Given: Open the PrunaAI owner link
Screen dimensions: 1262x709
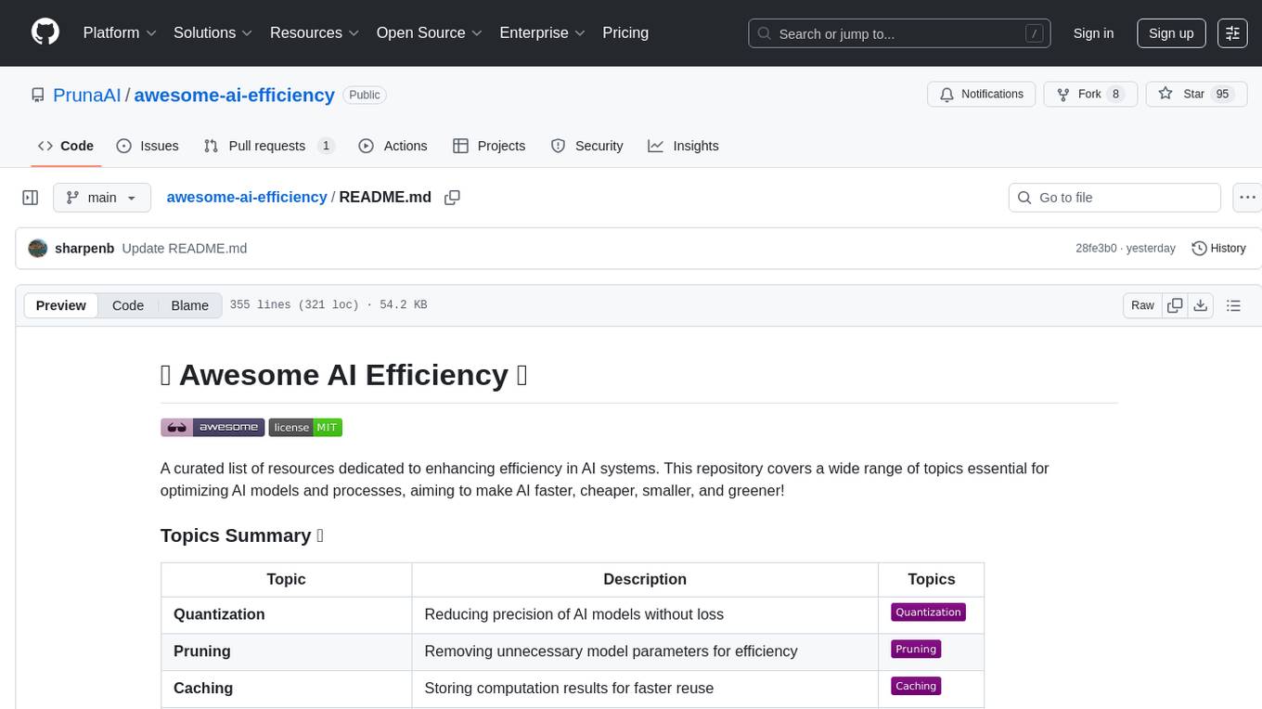Looking at the screenshot, I should pyautogui.click(x=87, y=95).
